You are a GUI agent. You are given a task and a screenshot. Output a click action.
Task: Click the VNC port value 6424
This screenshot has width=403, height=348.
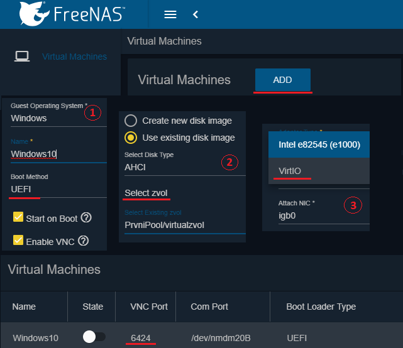(141, 338)
